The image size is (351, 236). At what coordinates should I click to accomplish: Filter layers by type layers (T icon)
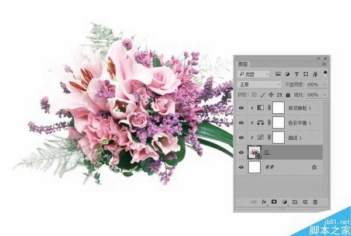tap(297, 74)
